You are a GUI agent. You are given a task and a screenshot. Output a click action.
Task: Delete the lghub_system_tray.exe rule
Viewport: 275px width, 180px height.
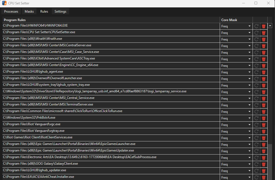coord(264,85)
